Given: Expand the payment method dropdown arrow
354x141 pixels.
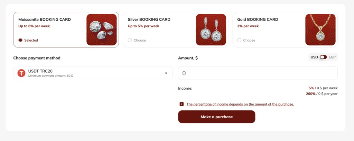Looking at the screenshot, I should (166, 73).
